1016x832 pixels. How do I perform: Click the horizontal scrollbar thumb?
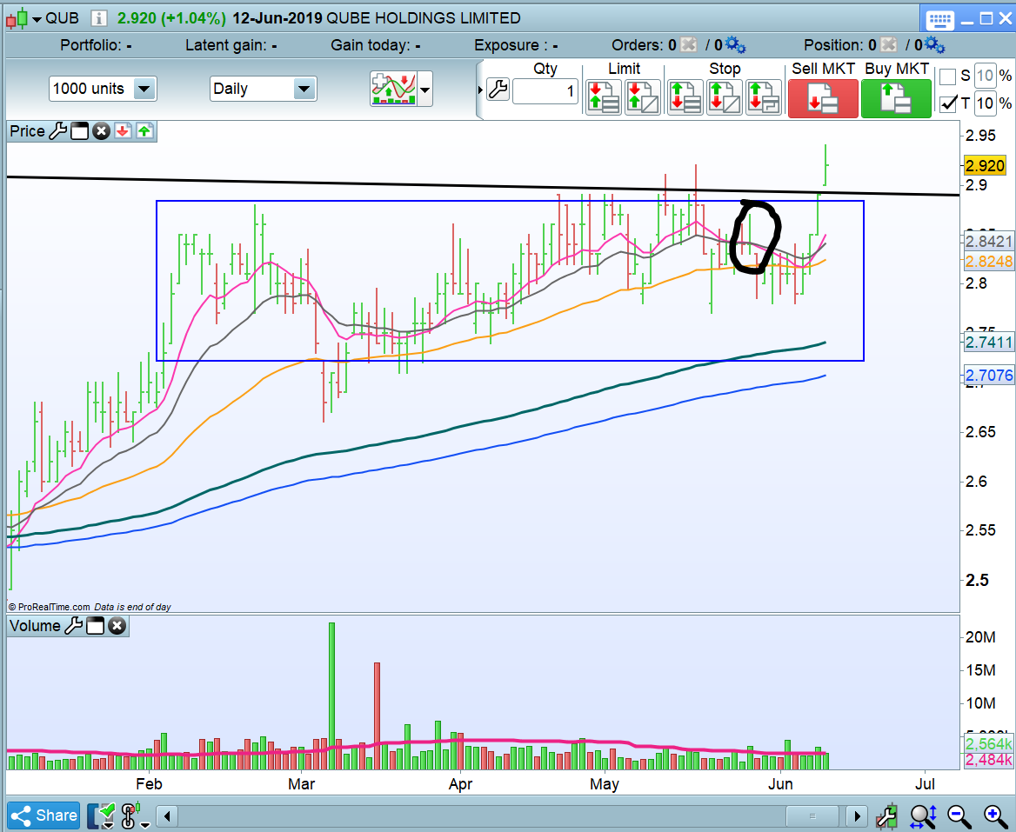[x=812, y=815]
